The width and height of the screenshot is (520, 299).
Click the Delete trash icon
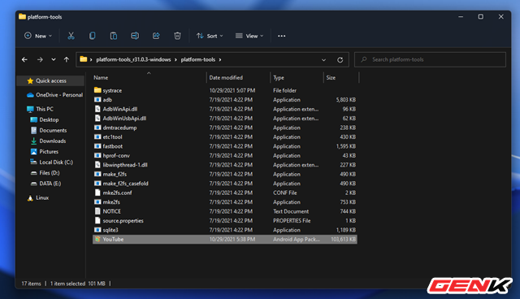click(x=177, y=36)
